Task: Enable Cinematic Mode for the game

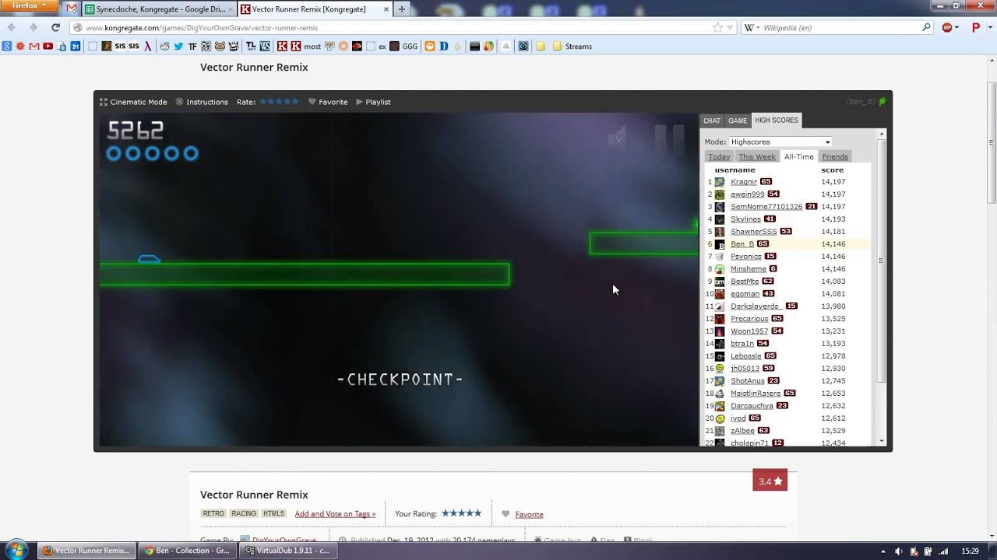Action: [133, 102]
